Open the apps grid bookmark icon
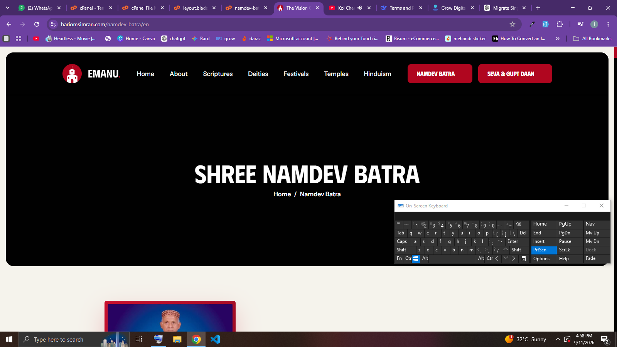Viewport: 617px width, 347px height. 19,39
